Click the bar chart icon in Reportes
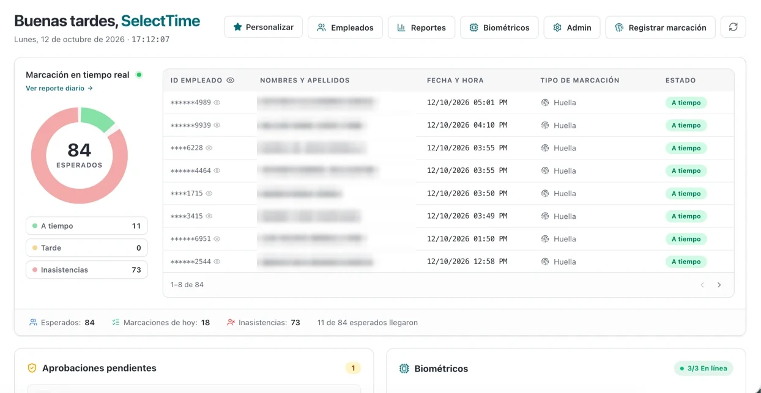 401,28
